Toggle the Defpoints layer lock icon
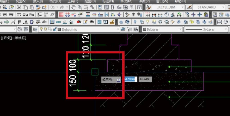 (55, 29)
